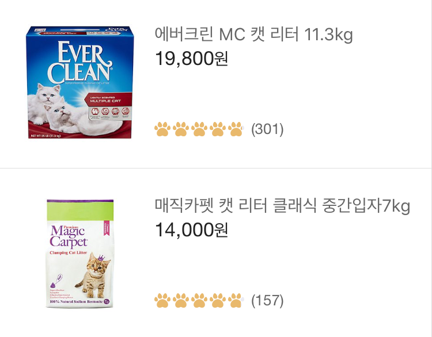This screenshot has width=432, height=337.
Task: Open the Ever Clean litter box product image
Action: (79, 82)
